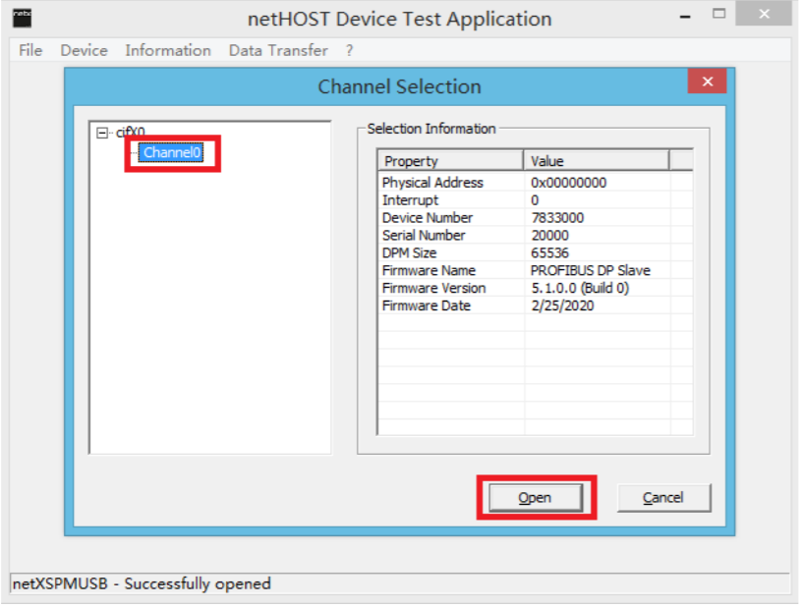
Task: Select Channel0 in the device tree
Action: pos(172,153)
